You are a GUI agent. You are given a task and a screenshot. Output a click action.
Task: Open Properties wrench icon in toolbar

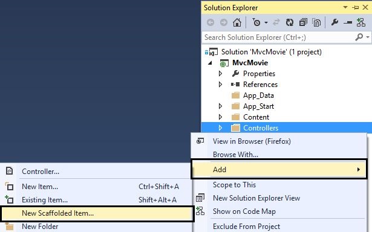click(x=334, y=22)
